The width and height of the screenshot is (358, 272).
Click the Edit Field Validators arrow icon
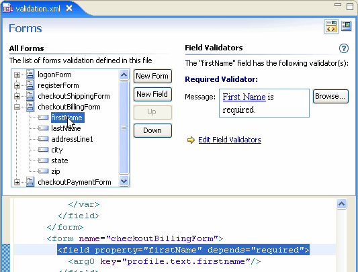(191, 140)
